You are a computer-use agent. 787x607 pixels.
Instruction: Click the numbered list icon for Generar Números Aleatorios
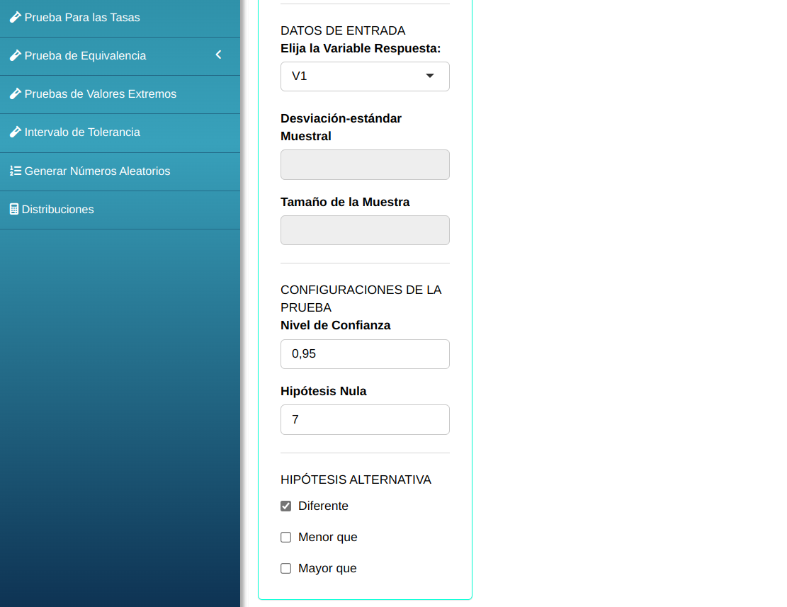coord(15,171)
